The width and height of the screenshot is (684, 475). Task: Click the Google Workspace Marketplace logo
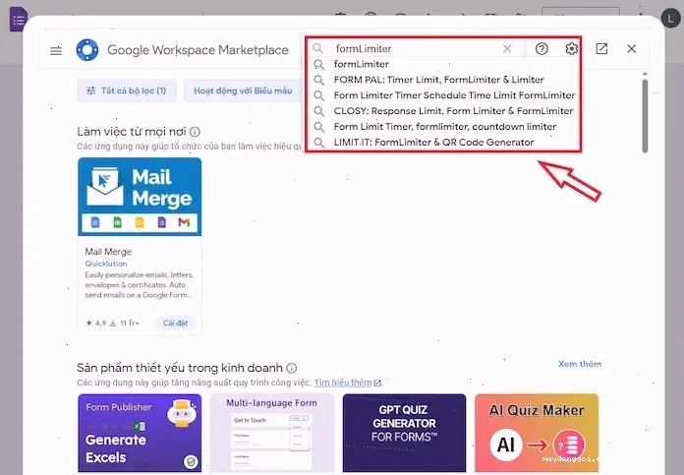[87, 50]
